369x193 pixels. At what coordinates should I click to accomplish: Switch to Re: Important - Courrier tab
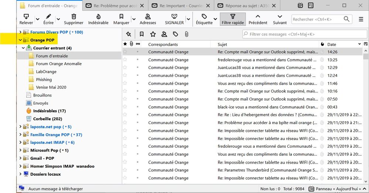[x=181, y=6]
